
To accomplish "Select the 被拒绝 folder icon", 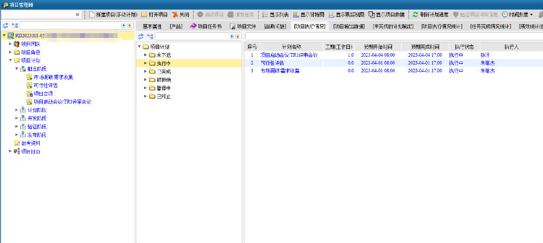I will coord(152,80).
